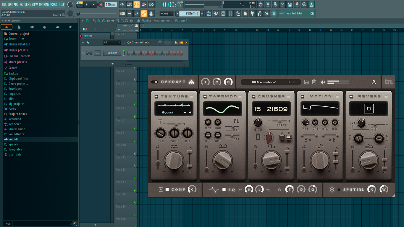Screen dimensions: 404x227
Task: Enable the SPATIAL checkbox
Action: pyautogui.click(x=339, y=189)
